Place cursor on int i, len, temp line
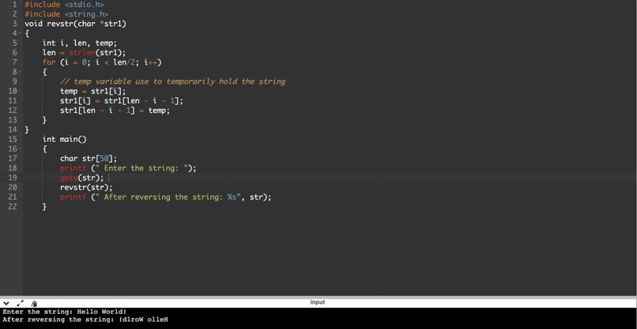Screen dimensions: 637x329 click(x=80, y=43)
